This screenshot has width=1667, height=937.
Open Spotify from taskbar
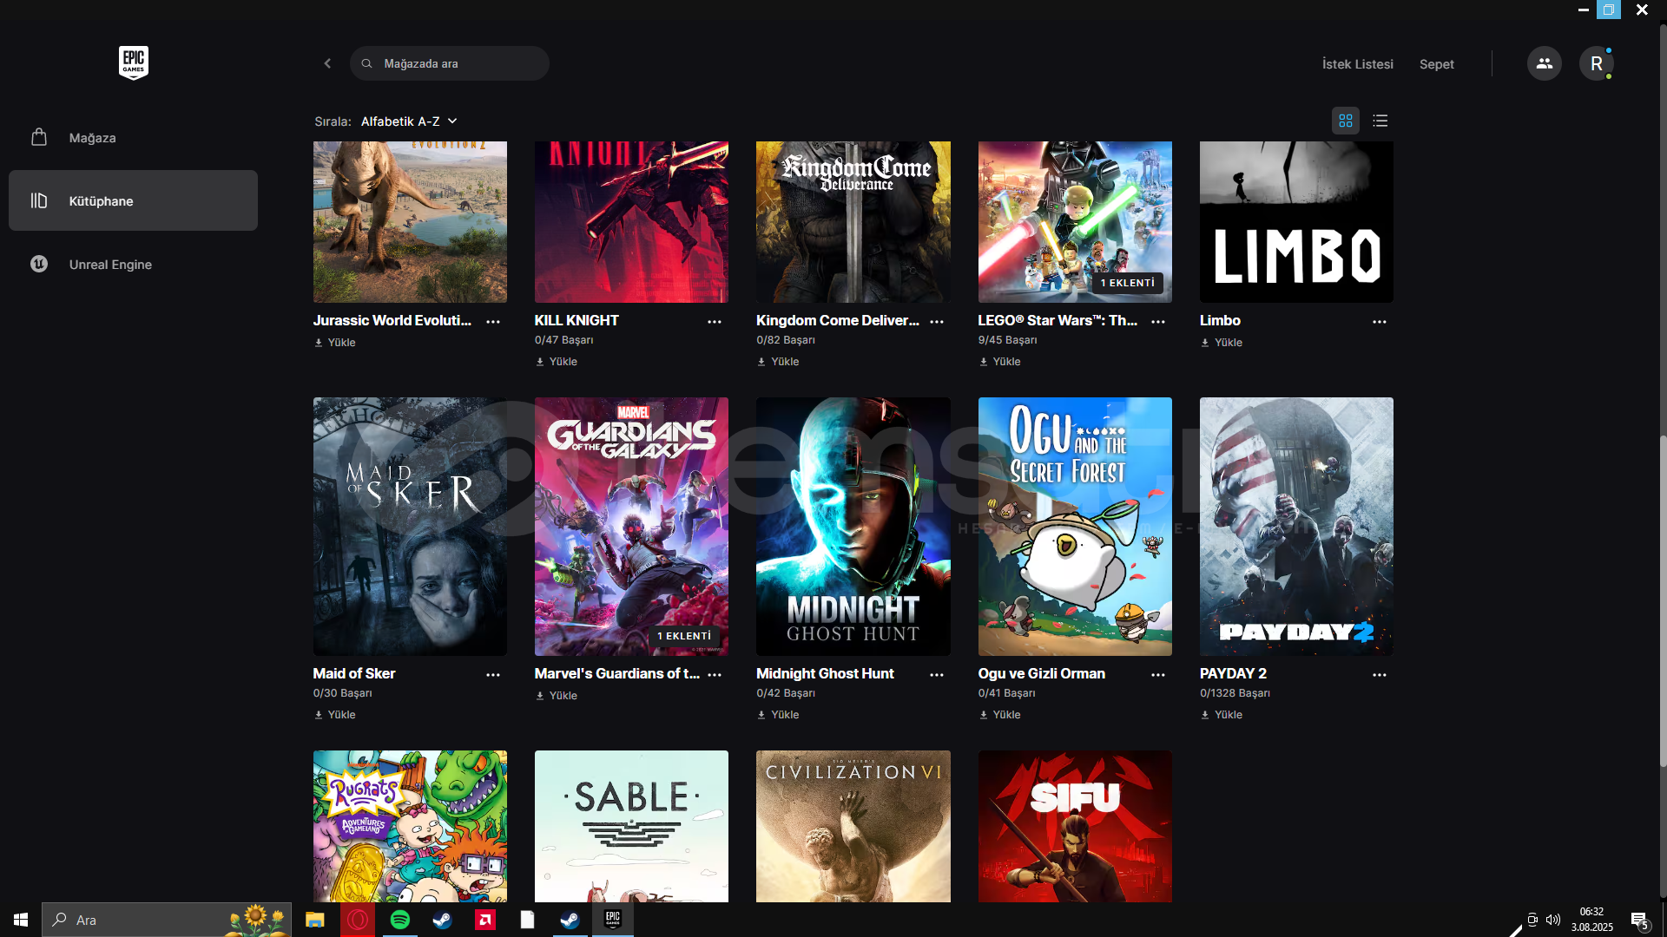point(399,920)
